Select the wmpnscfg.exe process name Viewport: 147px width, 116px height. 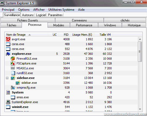[26, 88]
